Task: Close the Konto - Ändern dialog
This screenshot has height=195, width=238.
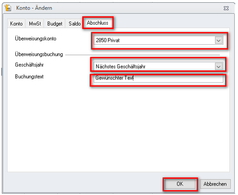Action: click(x=226, y=8)
